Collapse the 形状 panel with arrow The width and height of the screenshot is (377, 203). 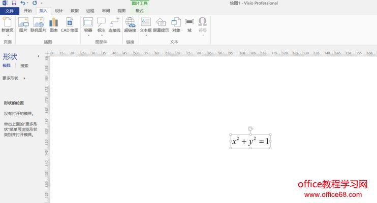(38, 56)
